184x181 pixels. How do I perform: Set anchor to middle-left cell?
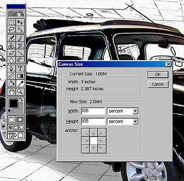click(85, 141)
